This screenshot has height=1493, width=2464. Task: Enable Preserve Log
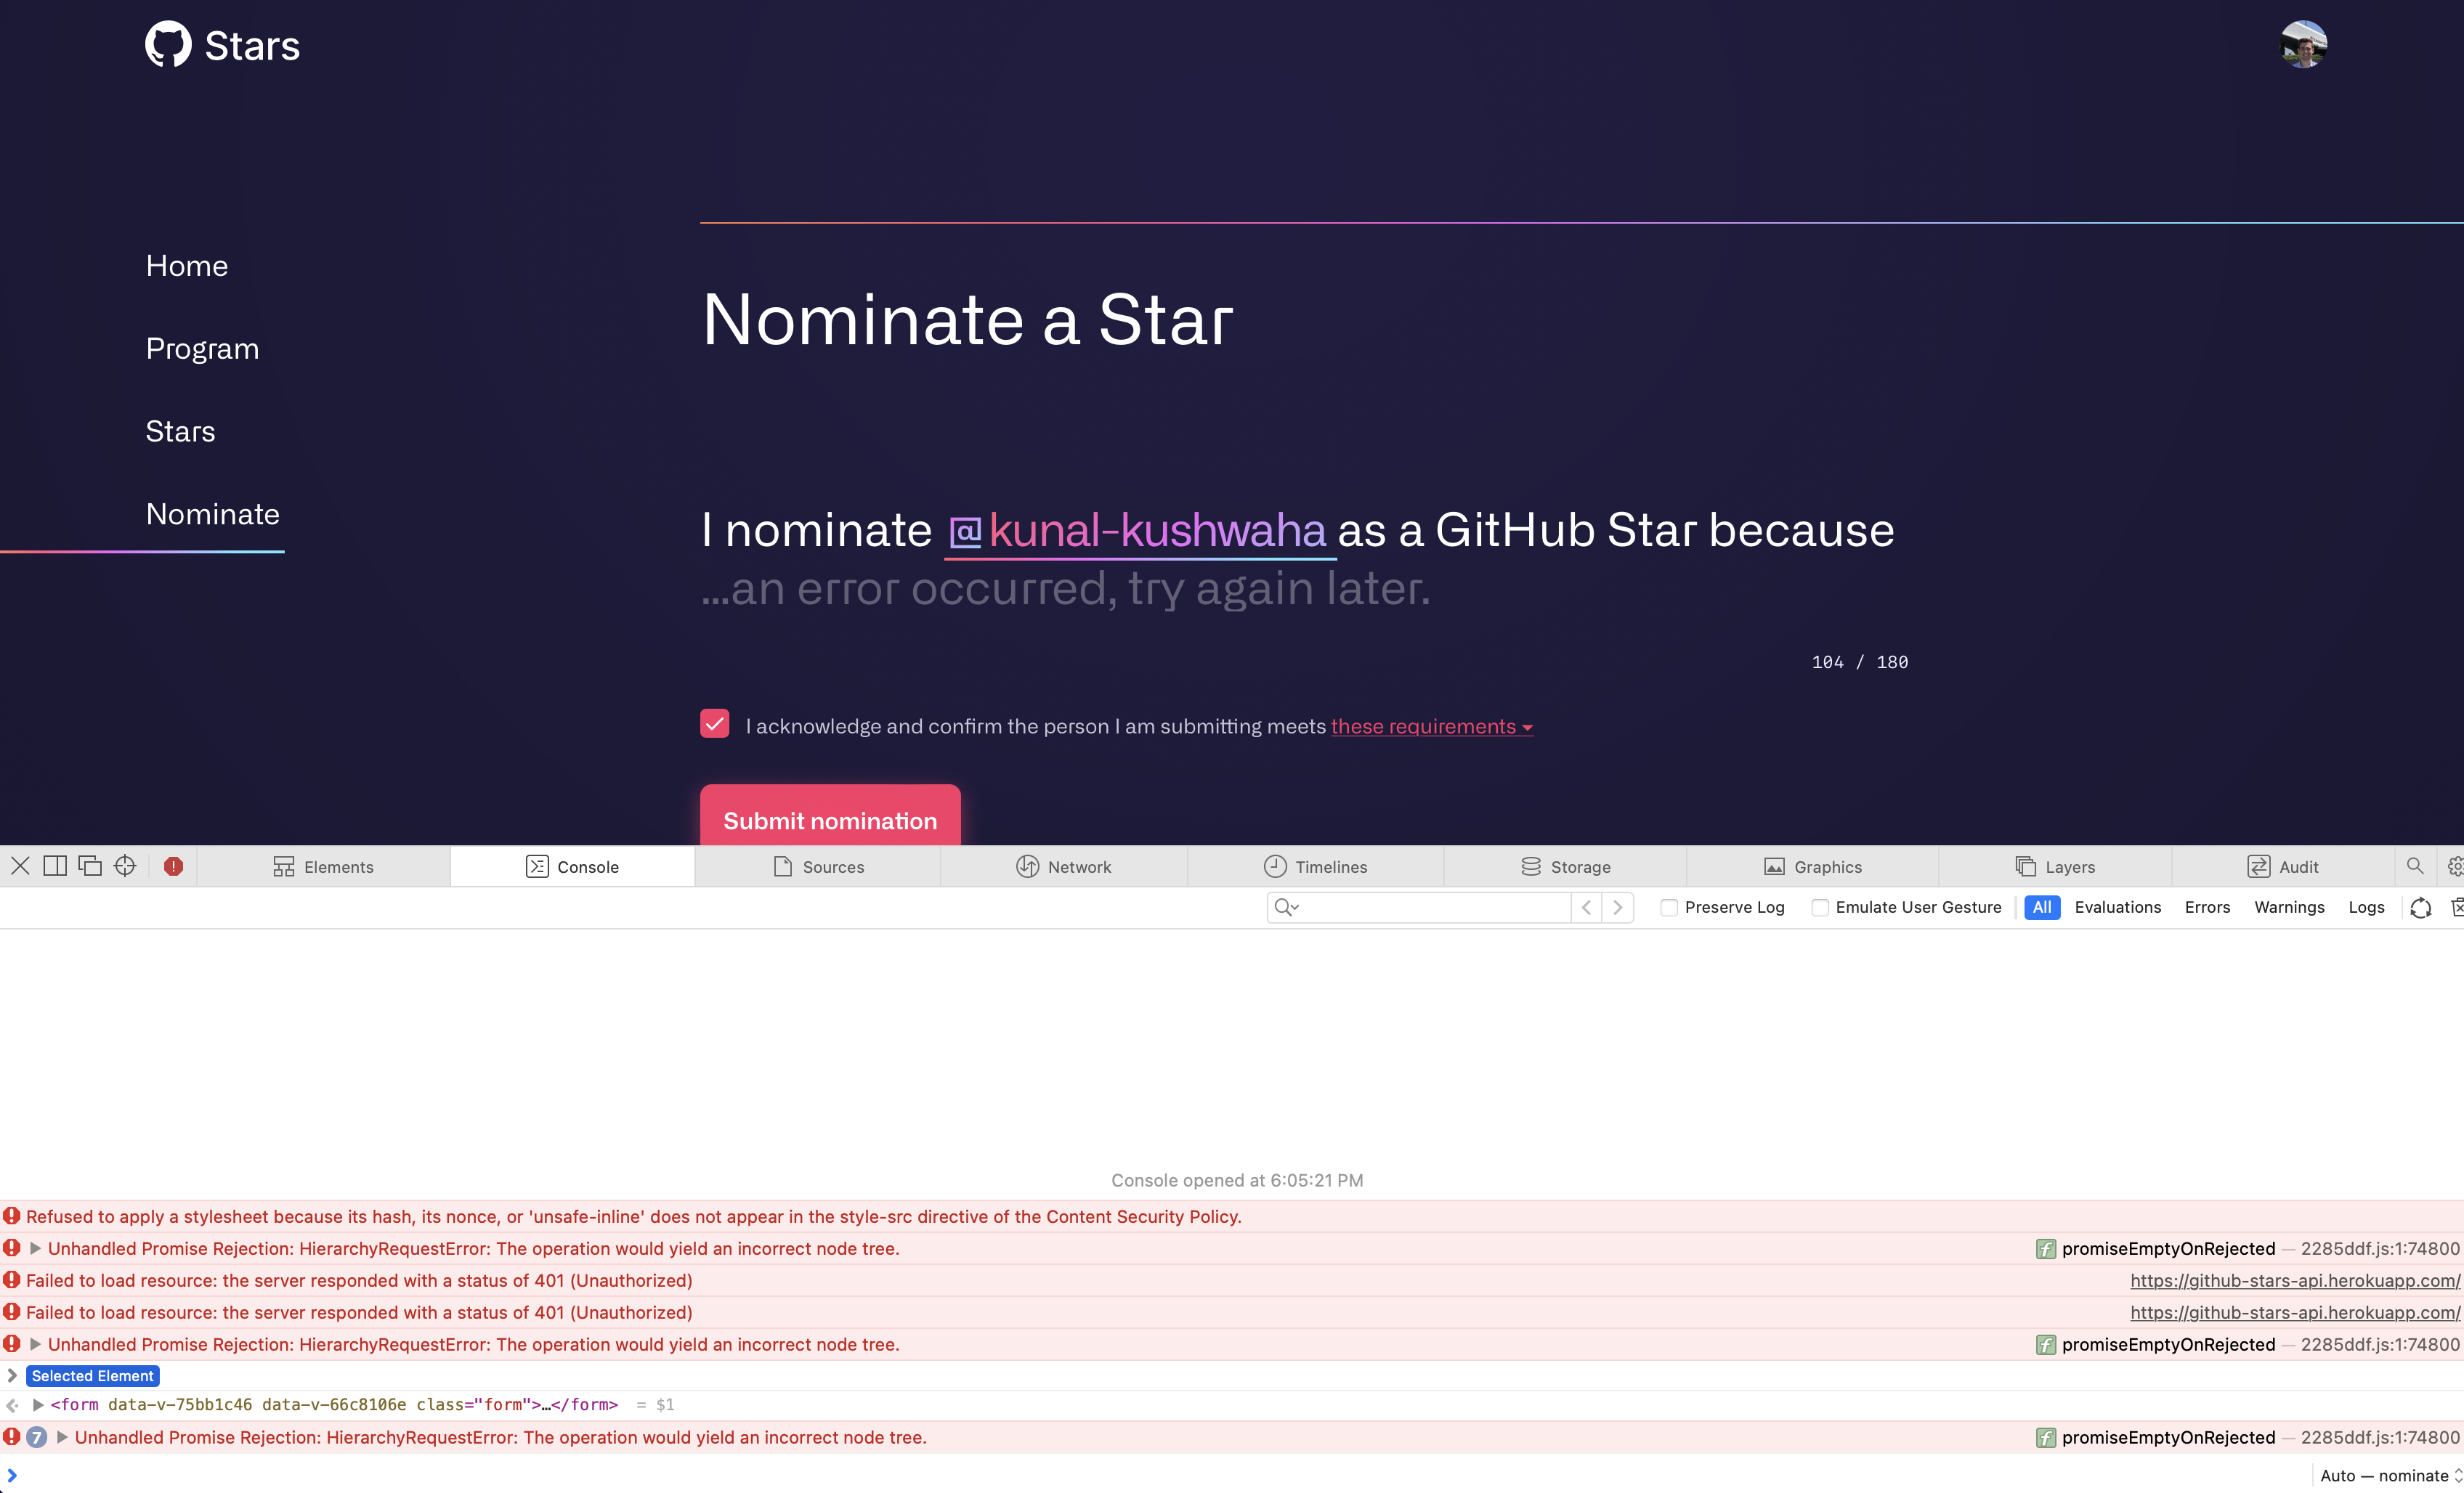1669,908
